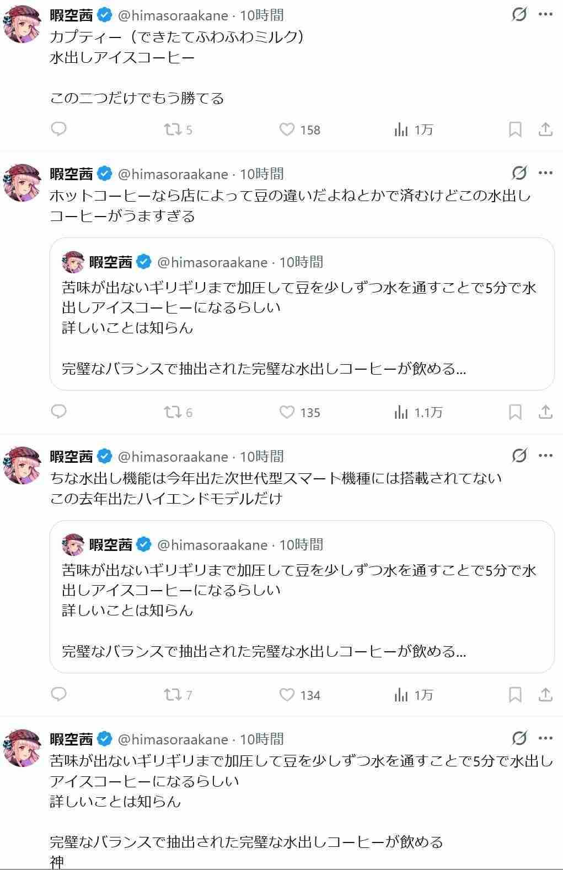Open more menu on ホットコーヒー tweet
Viewport: 563px width, 870px height.
[545, 174]
